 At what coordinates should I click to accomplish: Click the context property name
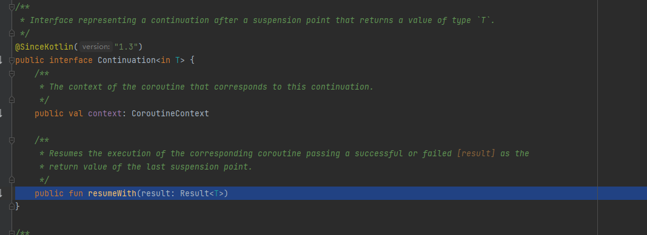(105, 113)
